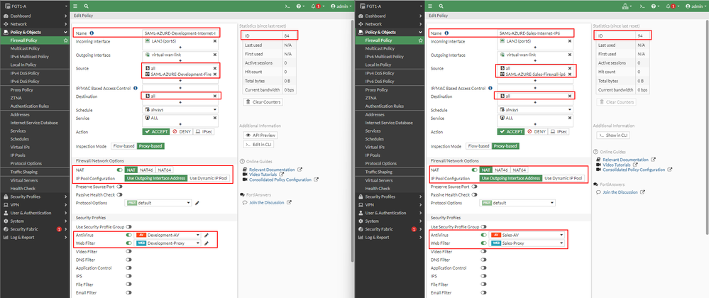Click API Preview button in Development policy
709x298 pixels.
pos(260,136)
